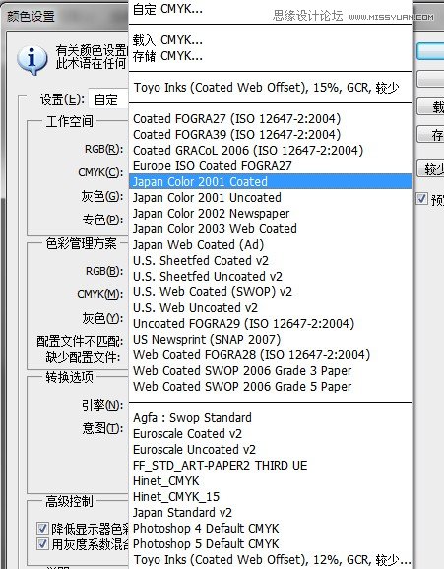Choose Europe ISO Coated FOGRA27
The width and height of the screenshot is (444, 569).
[x=271, y=165]
